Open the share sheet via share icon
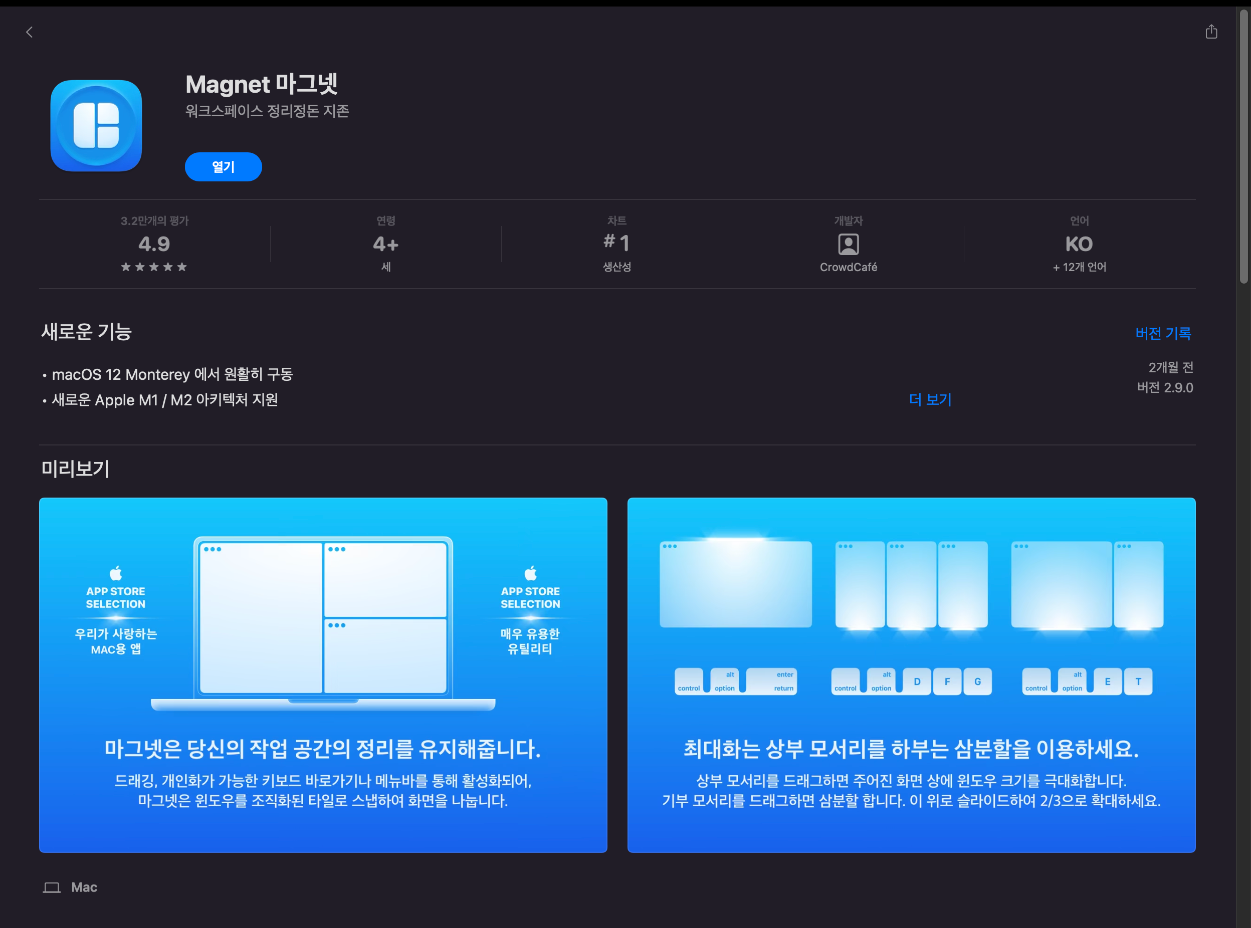The height and width of the screenshot is (928, 1251). 1211,32
